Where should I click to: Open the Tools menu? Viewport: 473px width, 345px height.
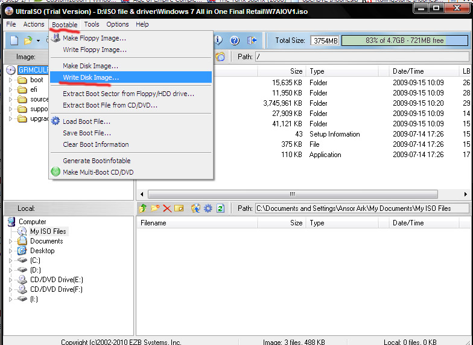point(92,24)
